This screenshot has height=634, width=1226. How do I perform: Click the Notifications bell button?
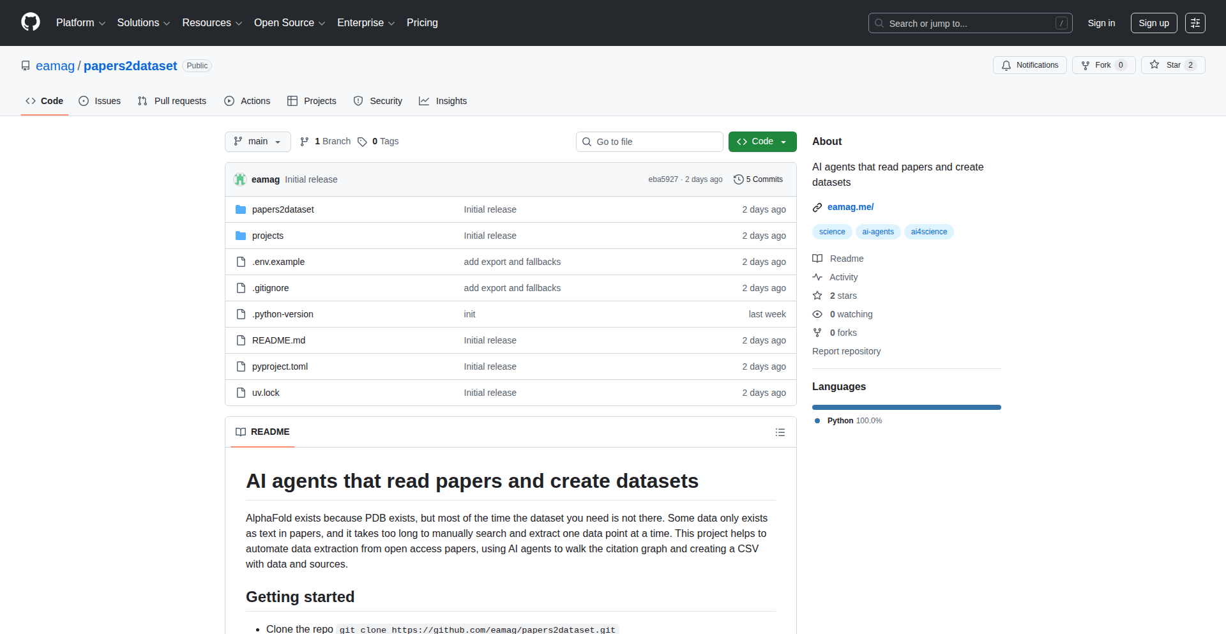coord(1029,65)
